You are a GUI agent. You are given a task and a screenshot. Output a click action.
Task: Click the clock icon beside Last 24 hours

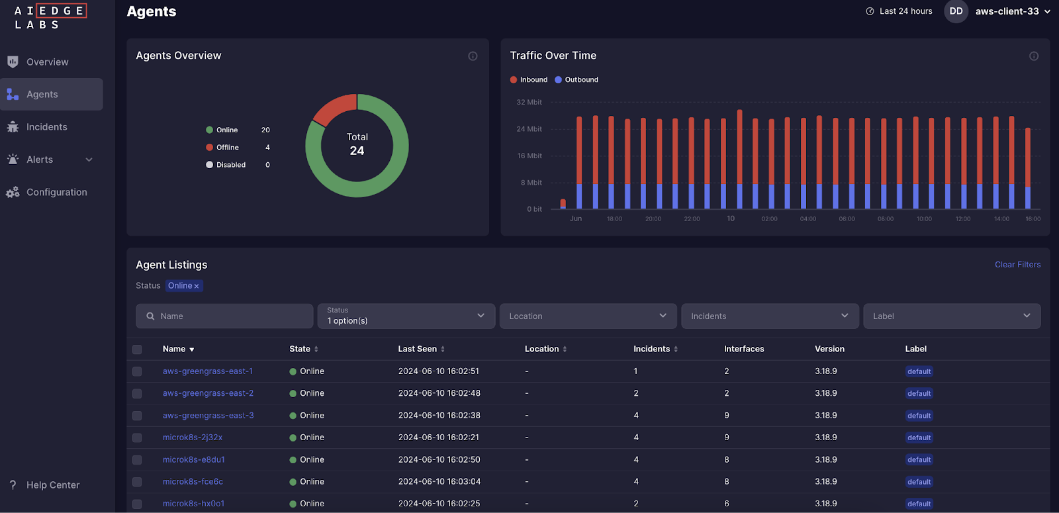pyautogui.click(x=870, y=11)
